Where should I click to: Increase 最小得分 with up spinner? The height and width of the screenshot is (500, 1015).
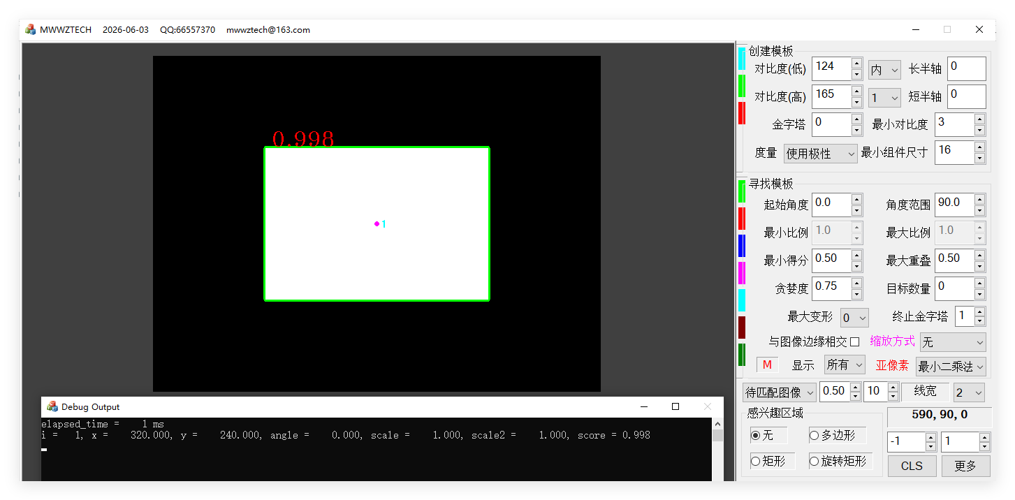click(856, 255)
